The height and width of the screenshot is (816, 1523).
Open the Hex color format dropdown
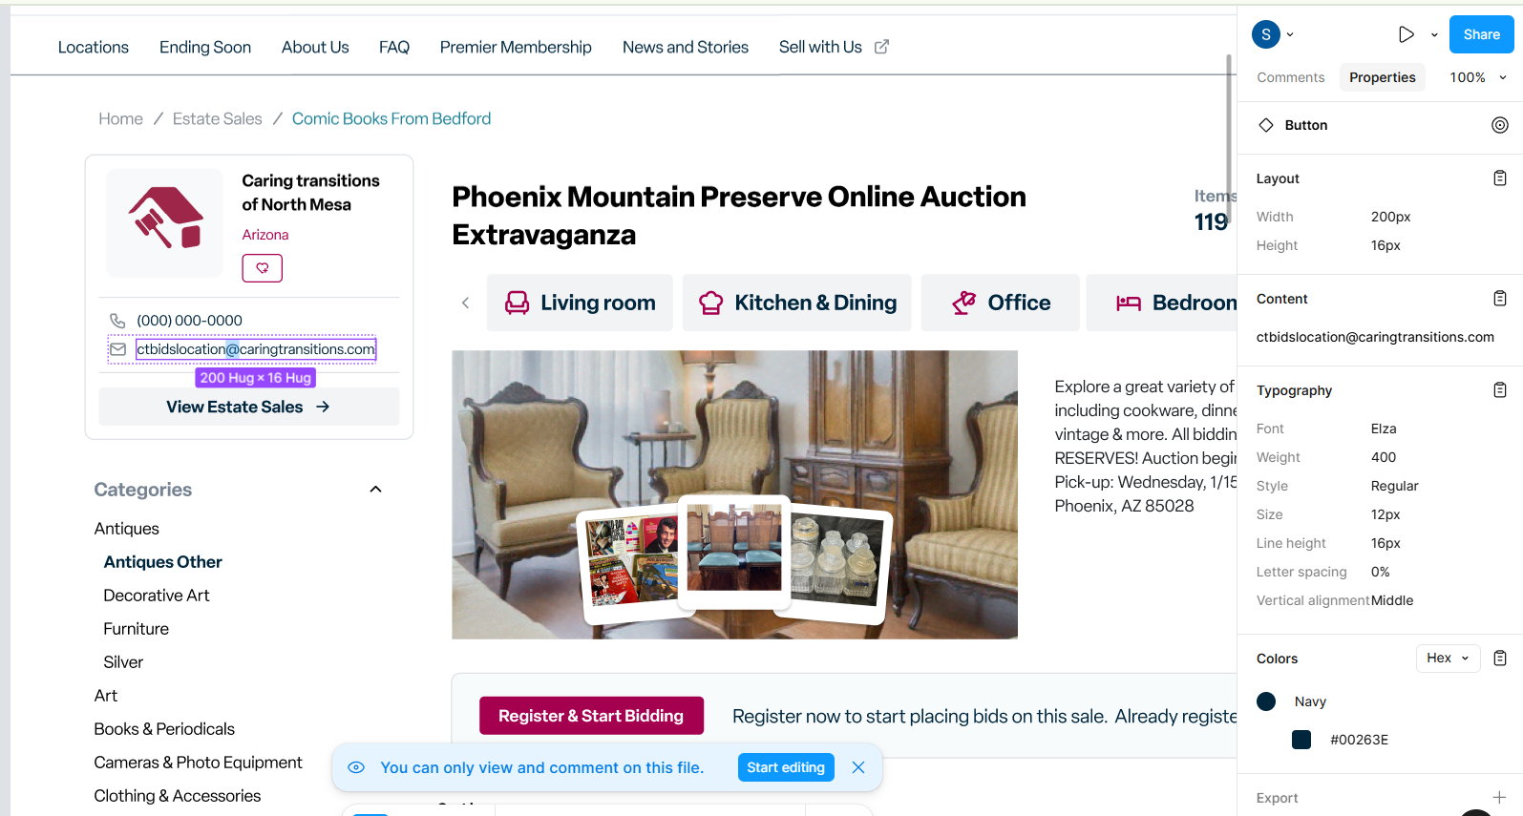click(1448, 659)
